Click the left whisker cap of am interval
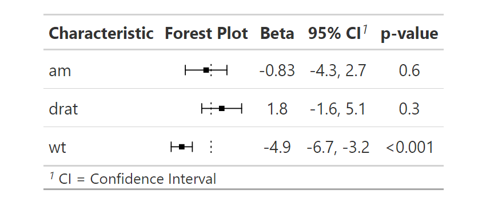The image size is (486, 217). (185, 70)
